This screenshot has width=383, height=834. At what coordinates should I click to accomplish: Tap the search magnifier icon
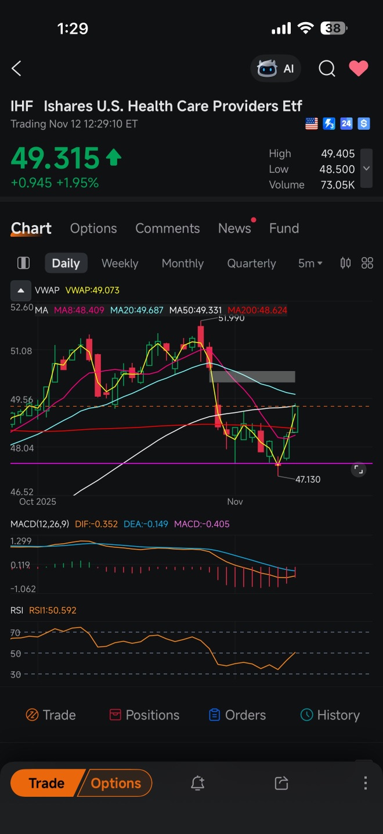coord(327,69)
